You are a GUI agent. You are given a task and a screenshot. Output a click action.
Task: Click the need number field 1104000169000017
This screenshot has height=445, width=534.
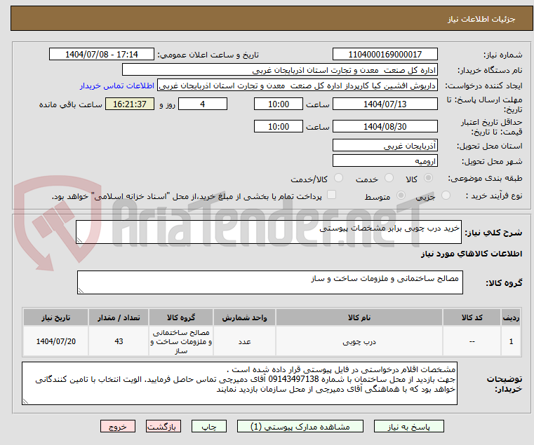(385, 55)
